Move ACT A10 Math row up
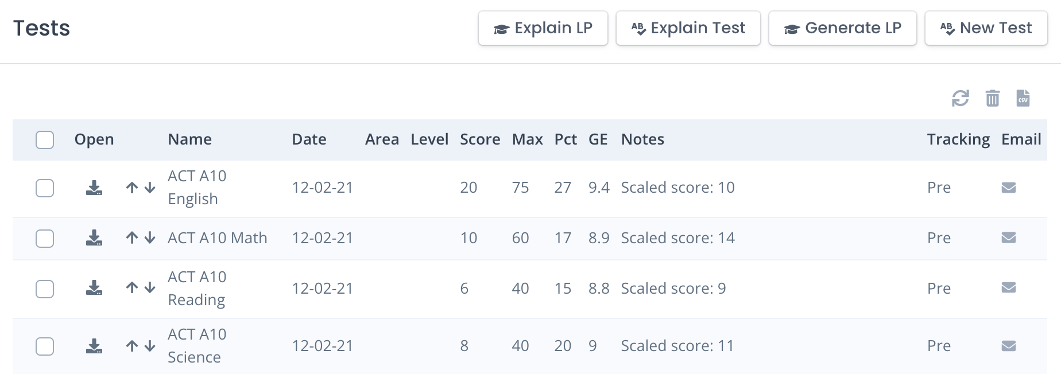Viewport: 1061px width, 374px height. (132, 237)
